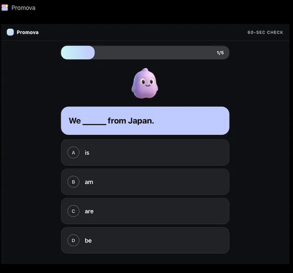
Task: Click the 60-SEC CHECK label
Action: (x=265, y=33)
